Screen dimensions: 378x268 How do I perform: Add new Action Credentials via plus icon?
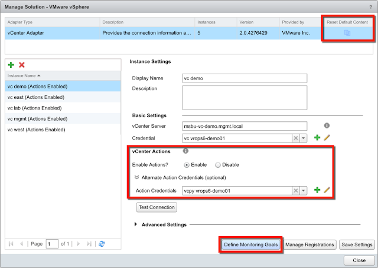pos(317,190)
